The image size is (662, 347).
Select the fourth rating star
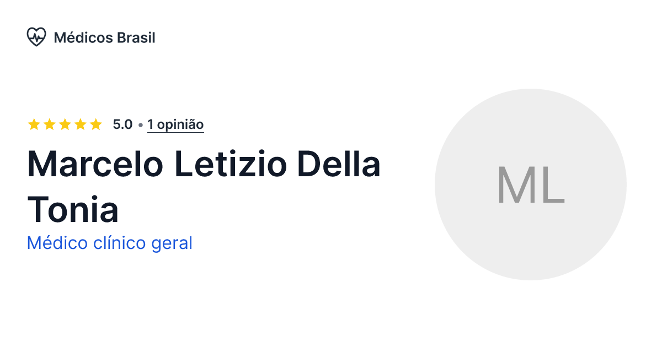[81, 124]
